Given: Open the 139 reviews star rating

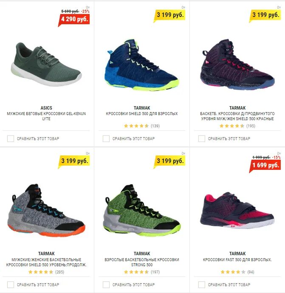Looking at the screenshot, I should [x=142, y=126].
